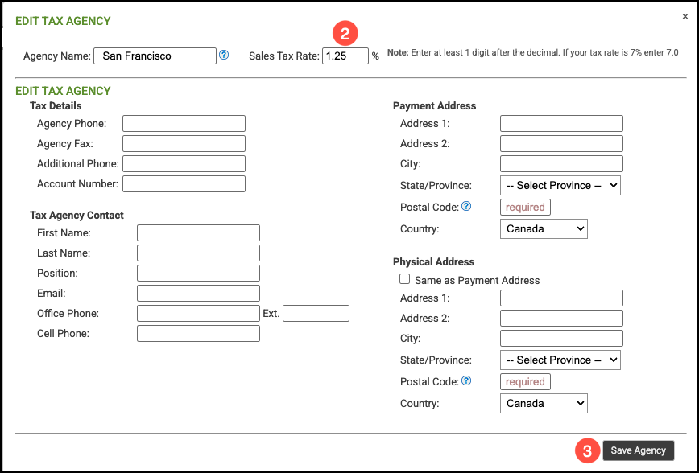Screen dimensions: 699x473
Task: Select Physical Address City field
Action: pyautogui.click(x=562, y=338)
